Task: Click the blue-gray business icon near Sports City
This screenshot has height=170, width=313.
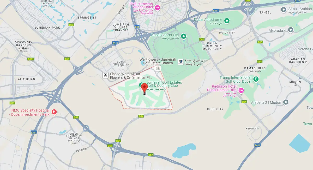Action: pyautogui.click(x=180, y=62)
